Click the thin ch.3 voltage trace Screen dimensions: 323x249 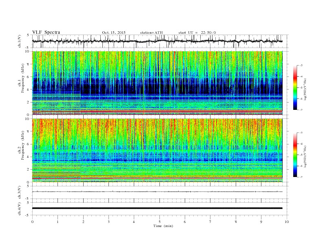(157, 192)
